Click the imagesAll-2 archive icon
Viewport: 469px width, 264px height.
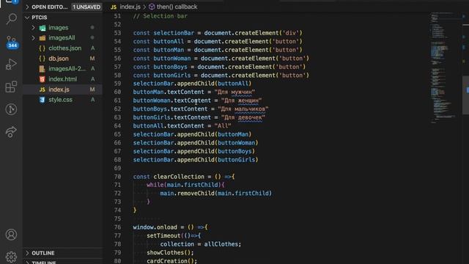[43, 69]
